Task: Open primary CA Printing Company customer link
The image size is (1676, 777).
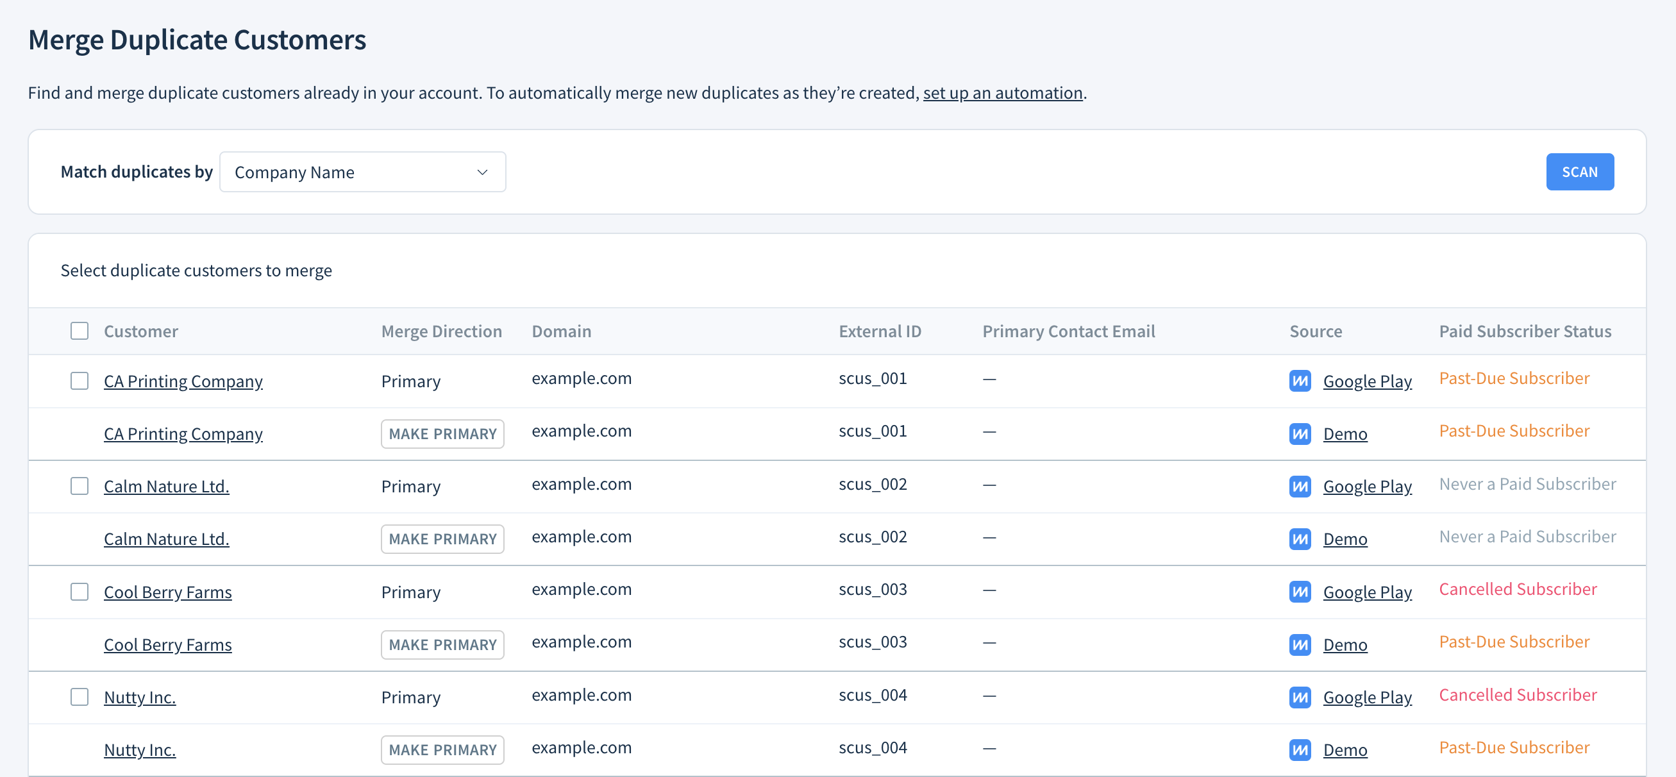Action: click(183, 381)
